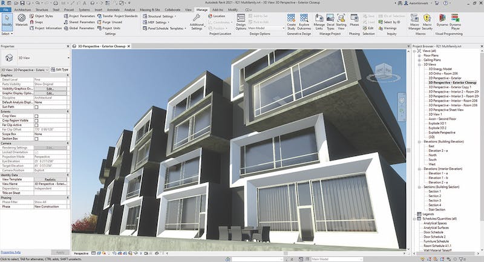Edit Graphic Display Options
The height and width of the screenshot is (262, 484).
pyautogui.click(x=50, y=93)
